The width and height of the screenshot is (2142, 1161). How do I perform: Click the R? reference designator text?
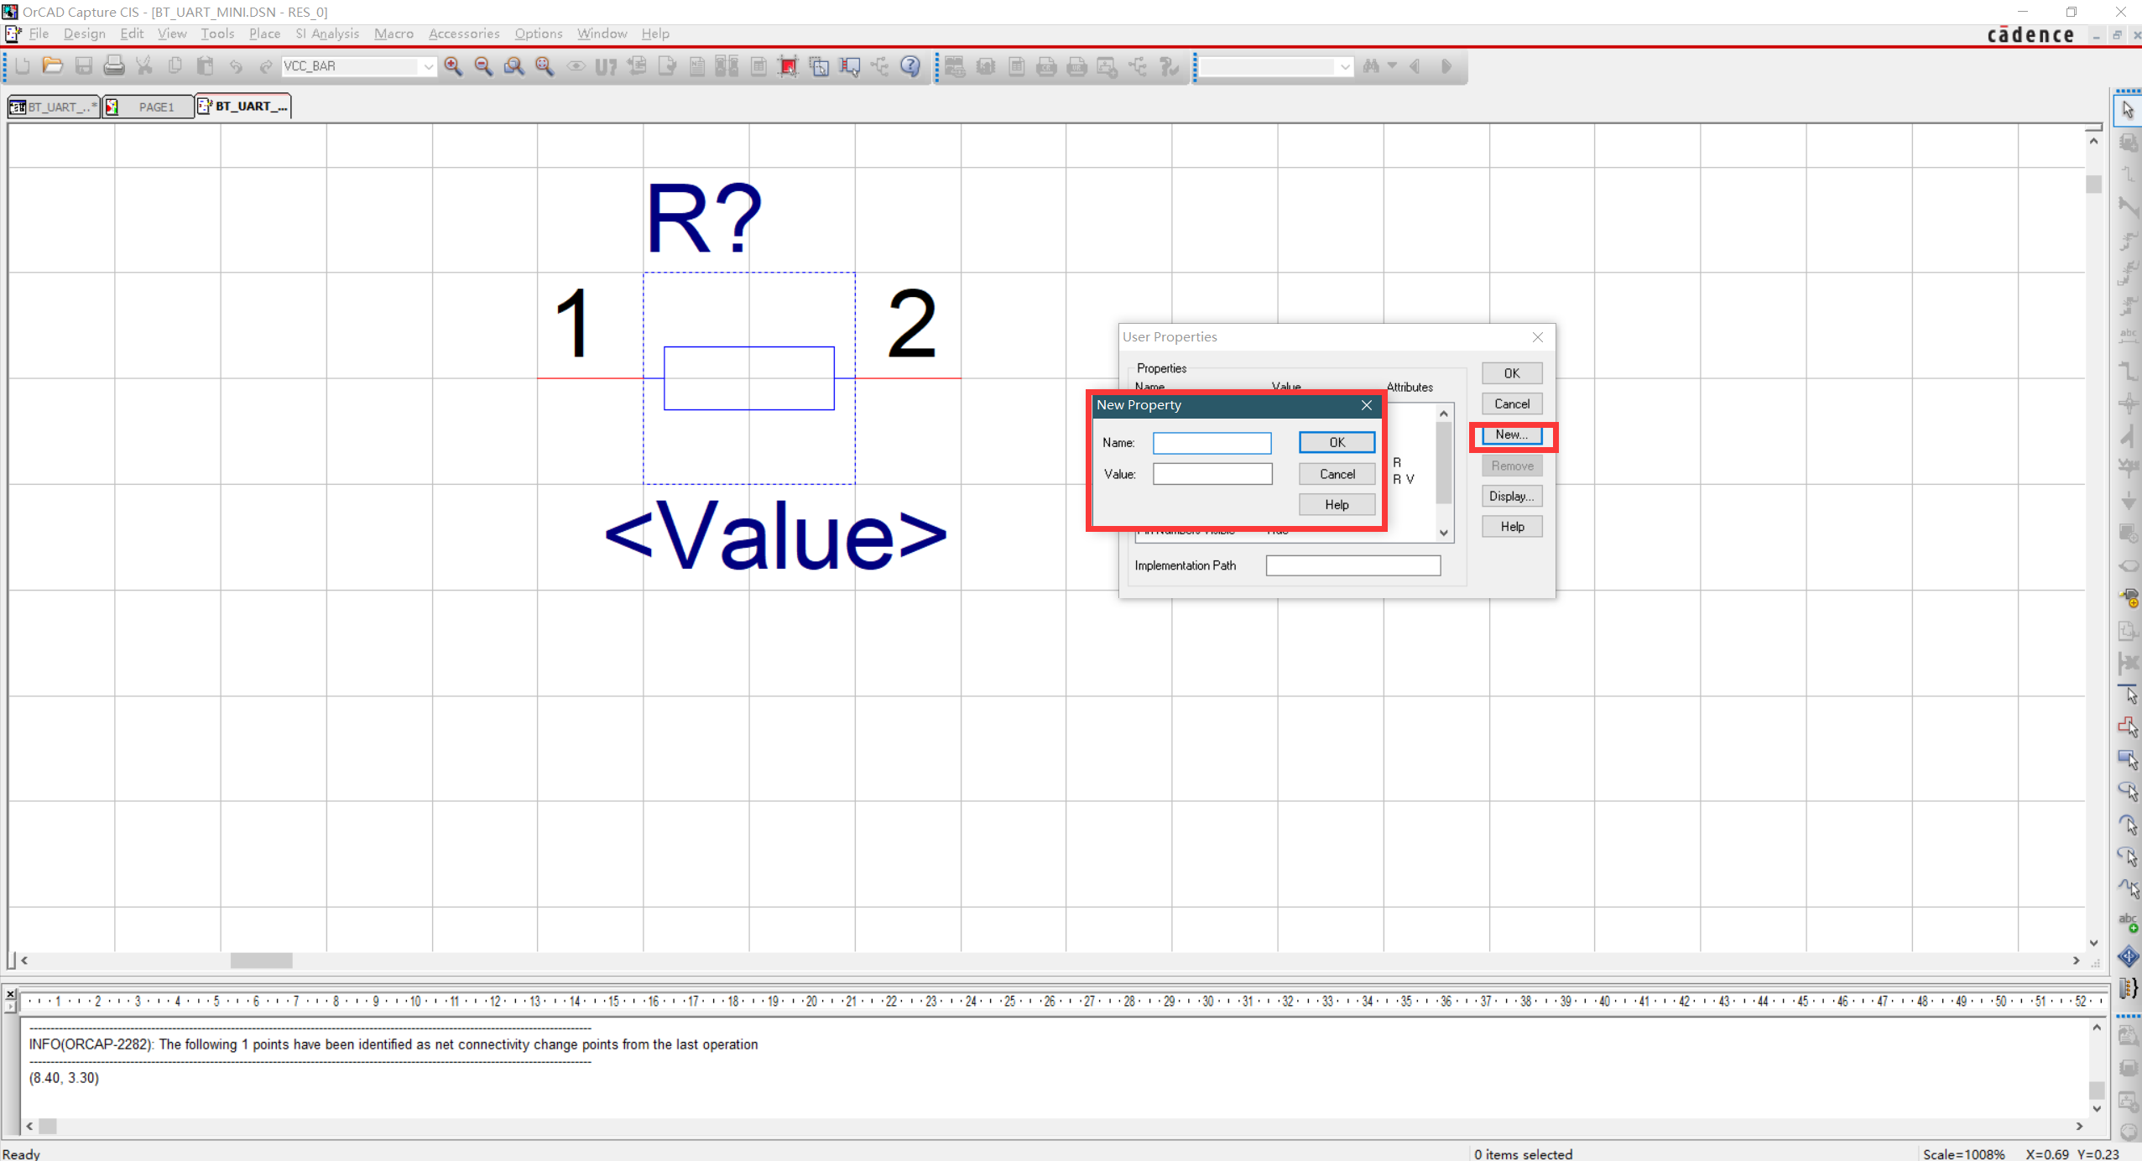(x=704, y=218)
